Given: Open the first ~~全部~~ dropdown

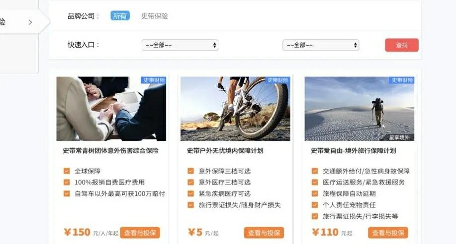Looking at the screenshot, I should 180,45.
